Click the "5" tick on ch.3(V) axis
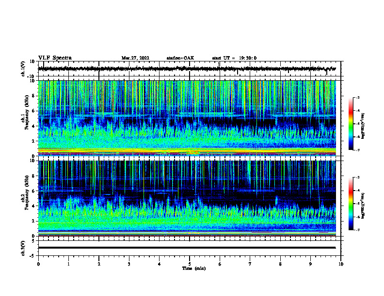This screenshot has width=384, height=296. click(33, 241)
